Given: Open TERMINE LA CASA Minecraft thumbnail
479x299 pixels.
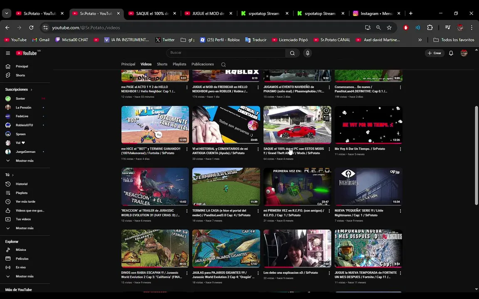Looking at the screenshot, I should (226, 186).
